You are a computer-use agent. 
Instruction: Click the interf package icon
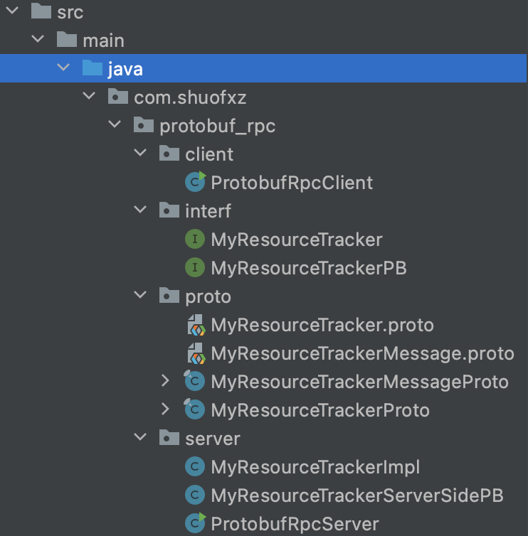point(169,210)
